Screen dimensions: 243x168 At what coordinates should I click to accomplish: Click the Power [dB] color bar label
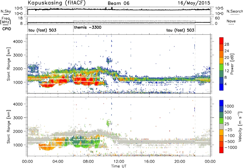coord(232,64)
